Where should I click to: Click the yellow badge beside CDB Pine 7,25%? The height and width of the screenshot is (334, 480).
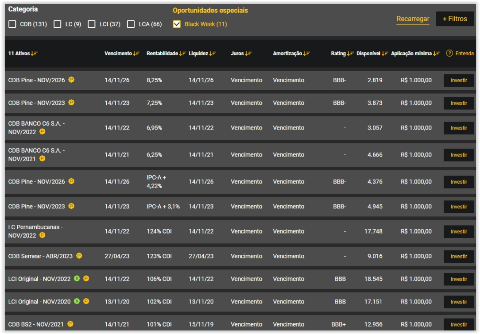click(x=71, y=103)
